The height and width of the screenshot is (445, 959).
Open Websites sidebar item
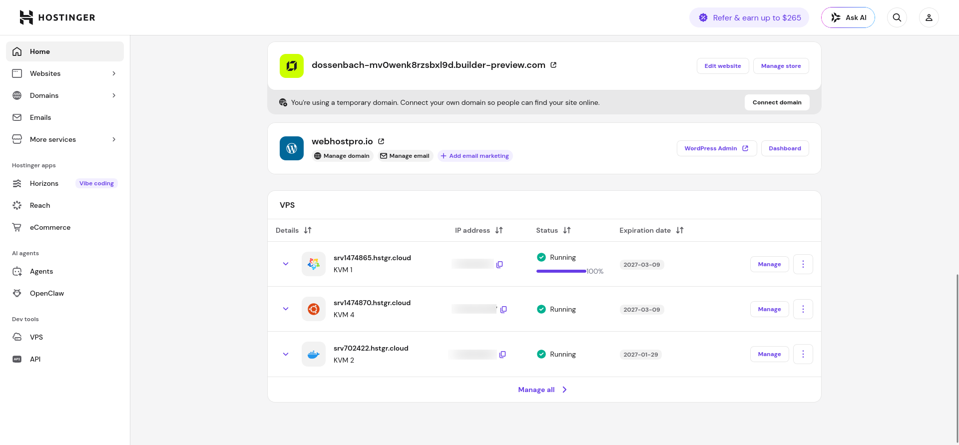click(x=65, y=73)
